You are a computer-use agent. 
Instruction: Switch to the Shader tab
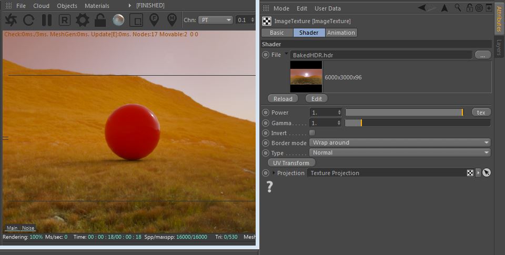309,33
